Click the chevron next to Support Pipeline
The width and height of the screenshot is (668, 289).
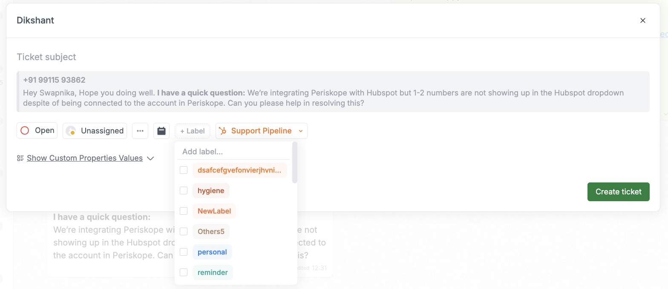[300, 131]
